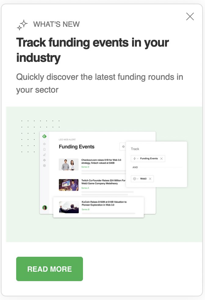Screen dimensions: 205x300
Task: Open the Checkout.com raises $1B article
Action: click(101, 161)
